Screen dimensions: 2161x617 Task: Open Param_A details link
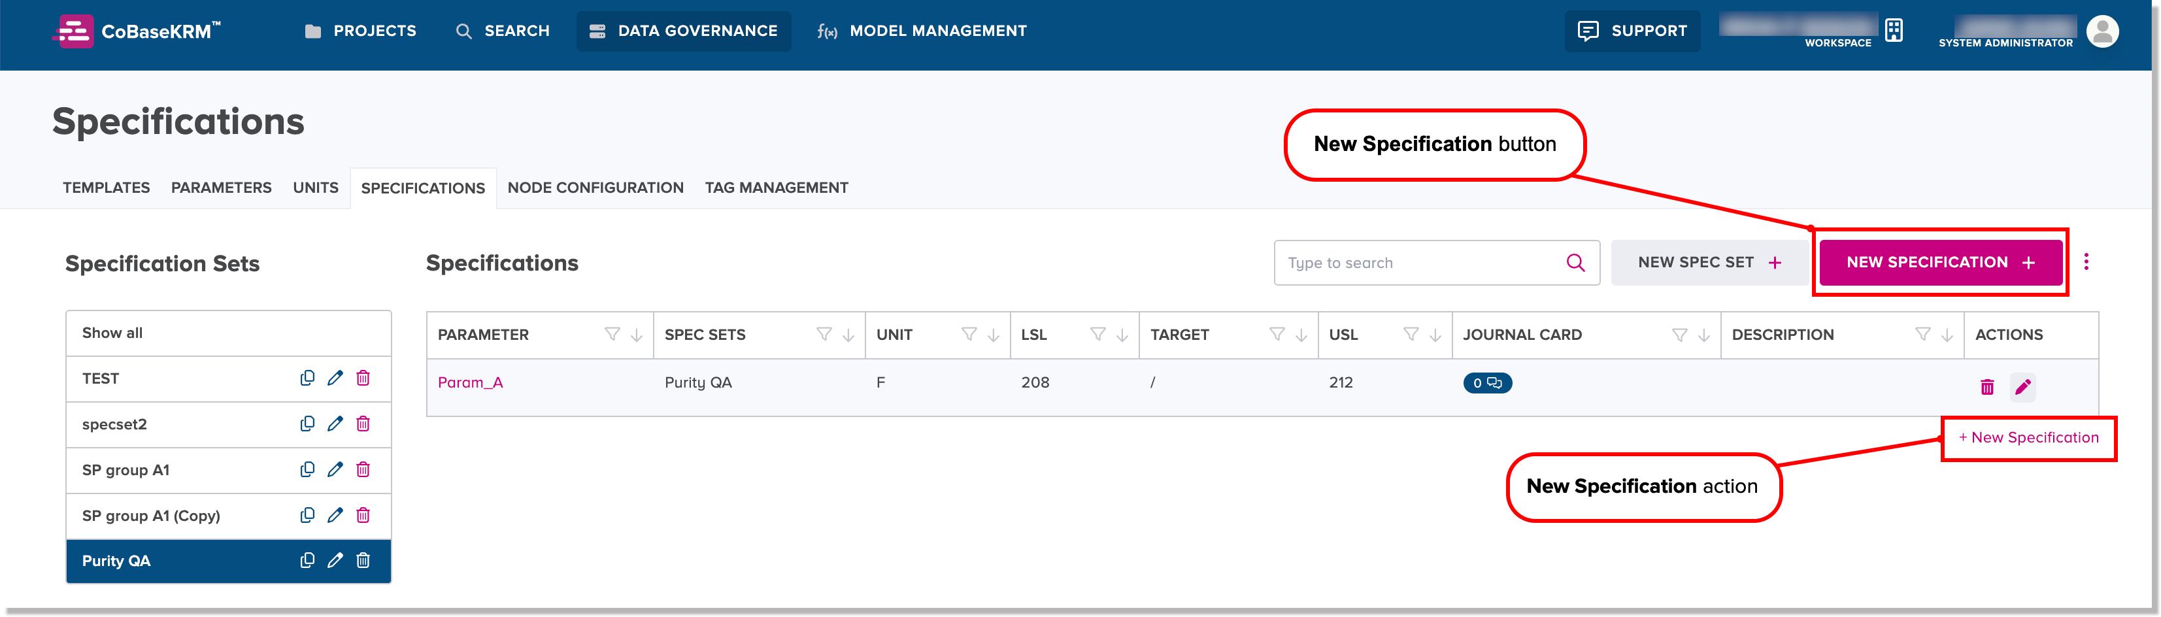pyautogui.click(x=470, y=382)
